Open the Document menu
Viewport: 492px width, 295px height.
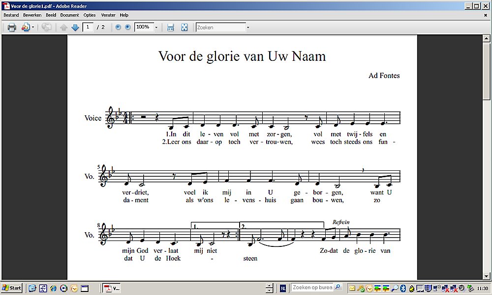(69, 15)
